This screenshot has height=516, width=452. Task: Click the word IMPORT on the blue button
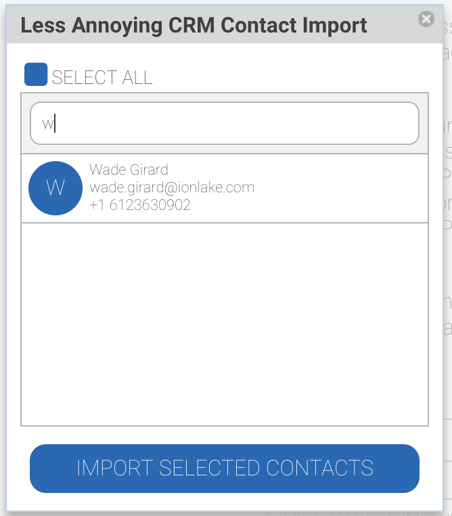click(x=114, y=468)
